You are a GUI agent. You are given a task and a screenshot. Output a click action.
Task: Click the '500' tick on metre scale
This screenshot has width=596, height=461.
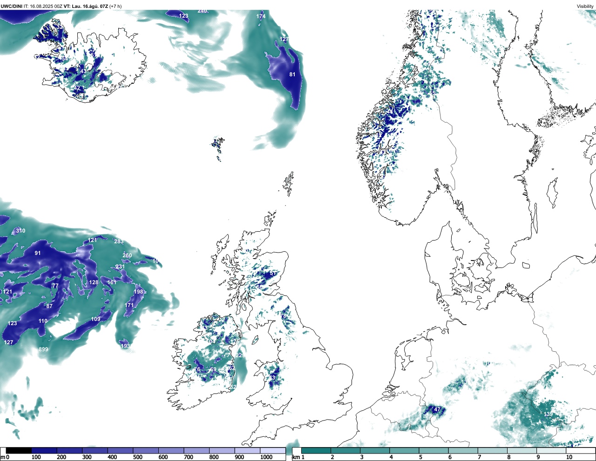[x=138, y=457]
